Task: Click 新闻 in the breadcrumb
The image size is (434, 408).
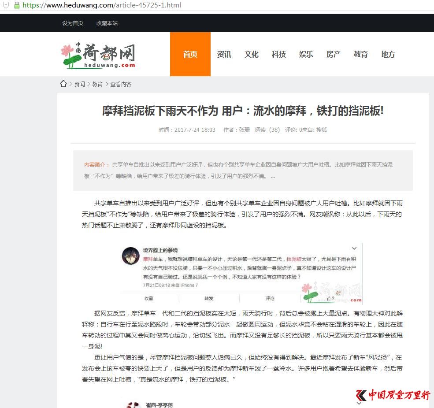Action: [x=79, y=84]
